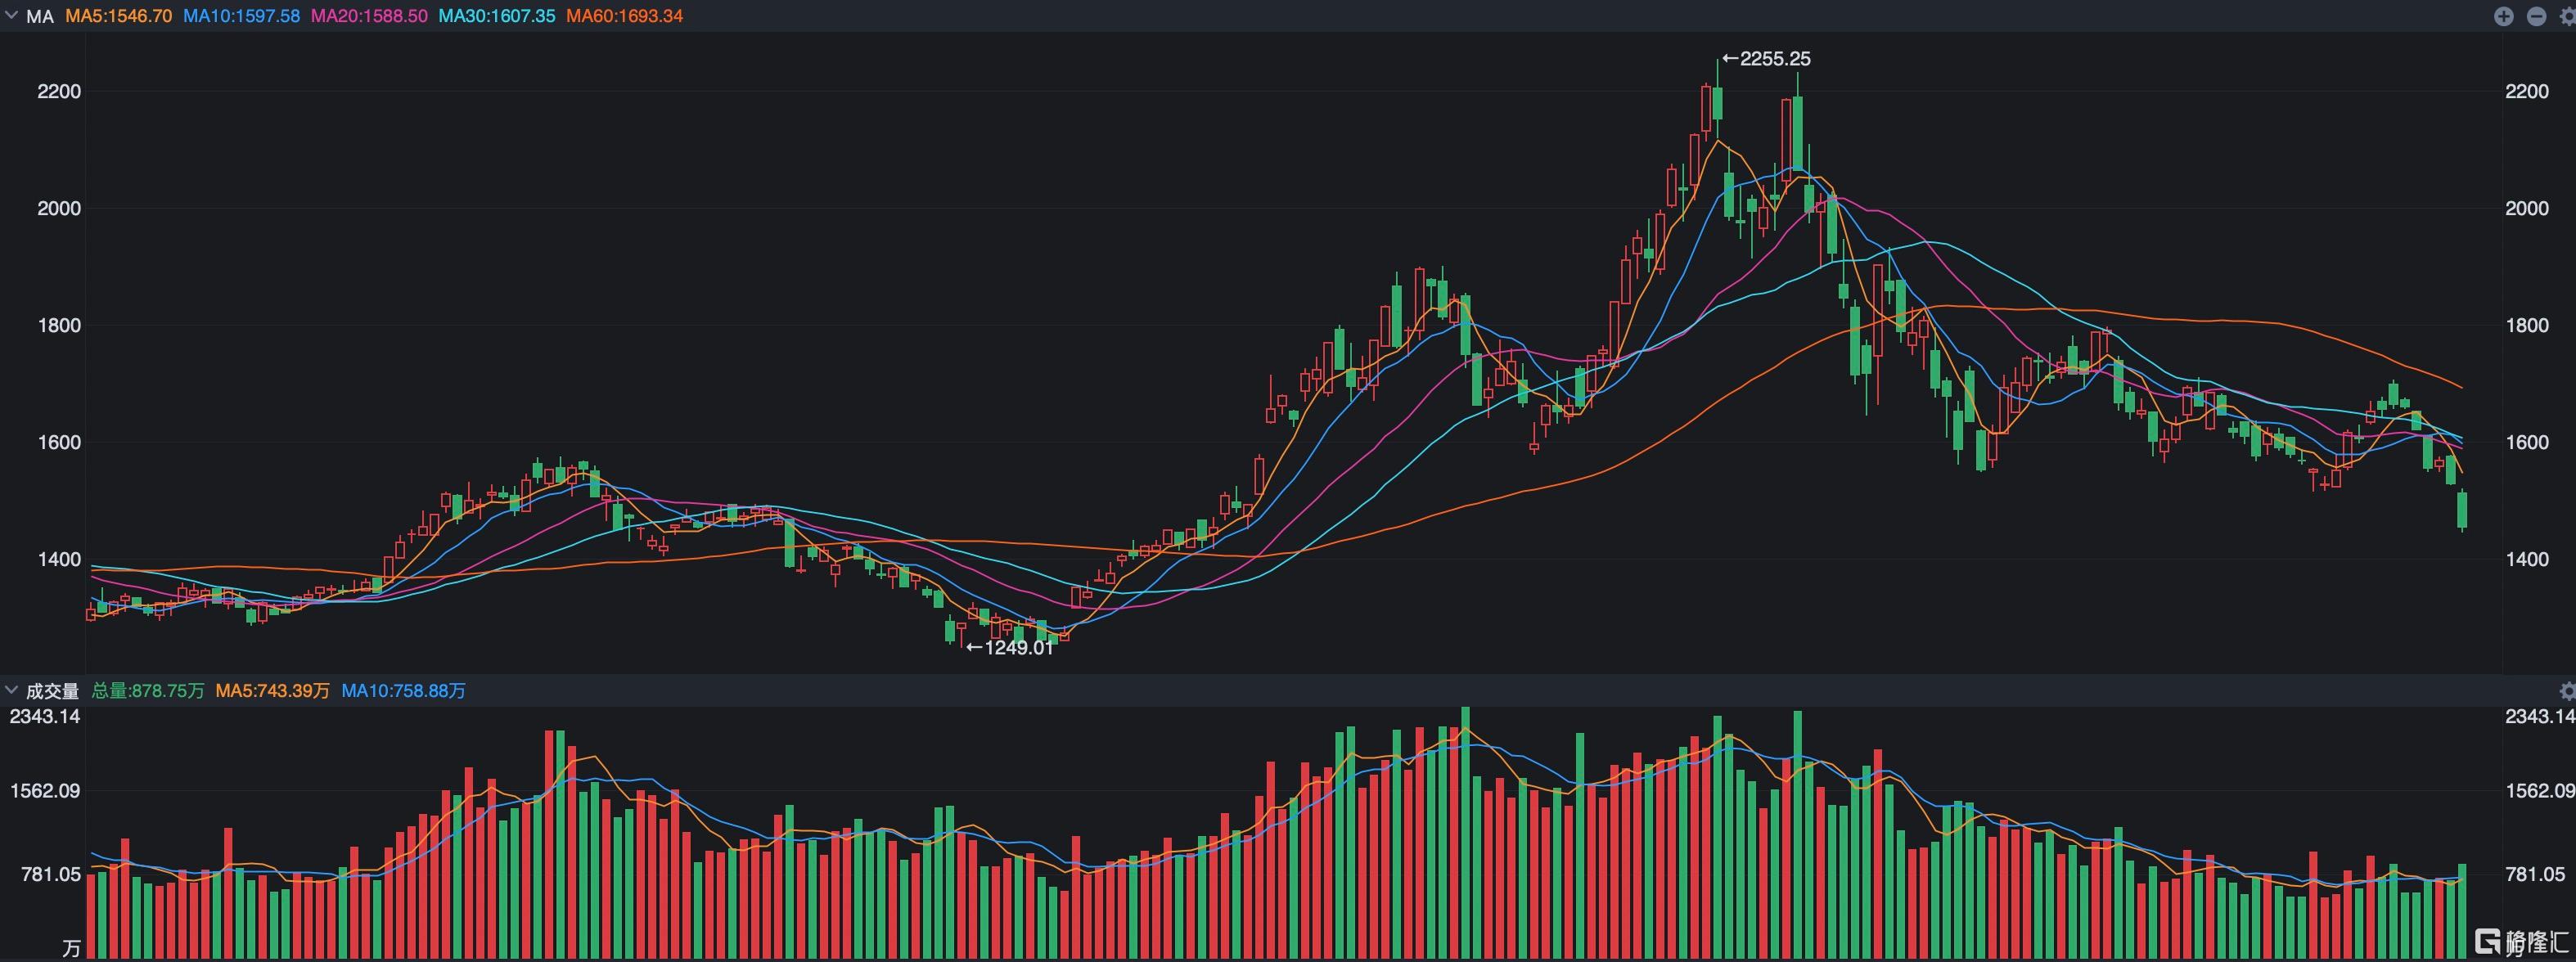This screenshot has width=2576, height=962.
Task: Open the MA indicator name dropdown
Action: (x=40, y=16)
